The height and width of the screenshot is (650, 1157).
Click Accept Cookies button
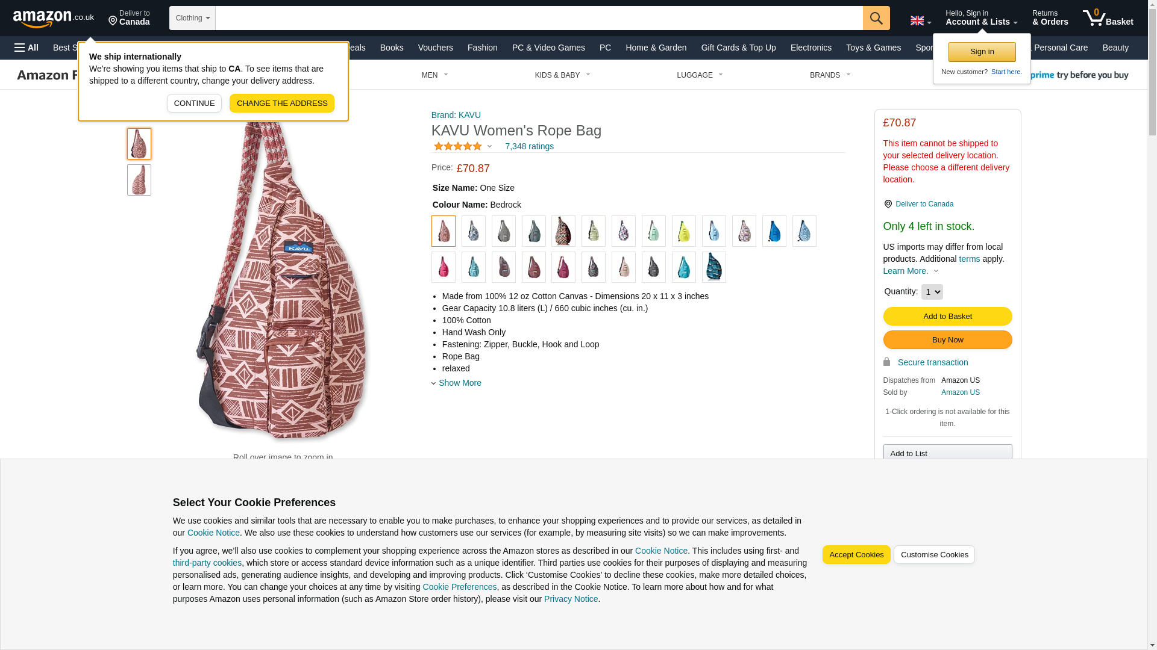click(856, 555)
